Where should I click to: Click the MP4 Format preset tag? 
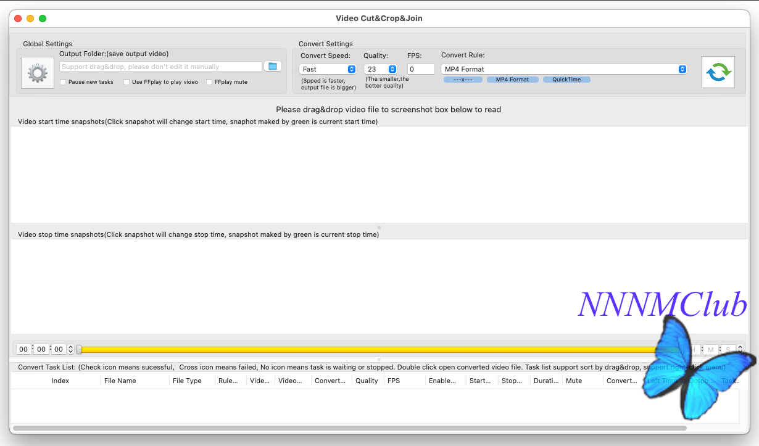click(x=512, y=80)
